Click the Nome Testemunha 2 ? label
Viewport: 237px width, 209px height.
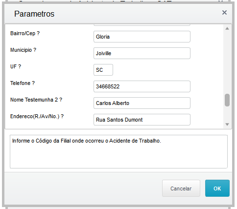[36, 100]
